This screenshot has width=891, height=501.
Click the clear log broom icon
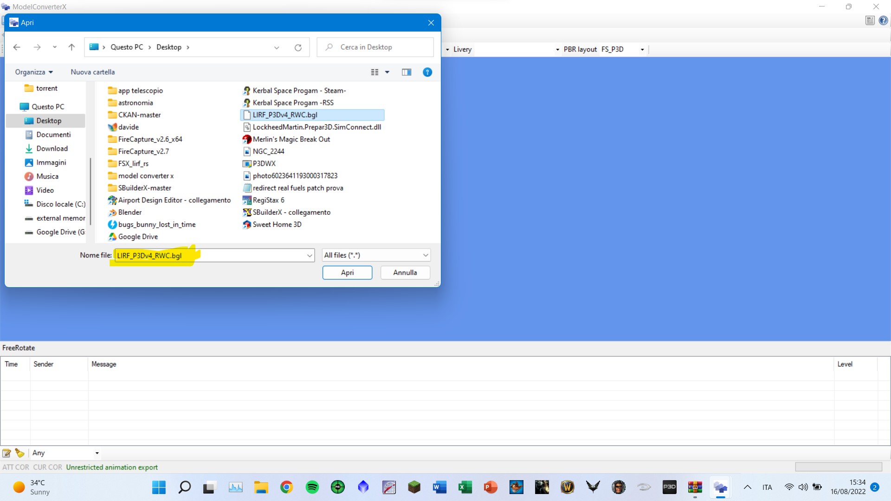tap(19, 453)
